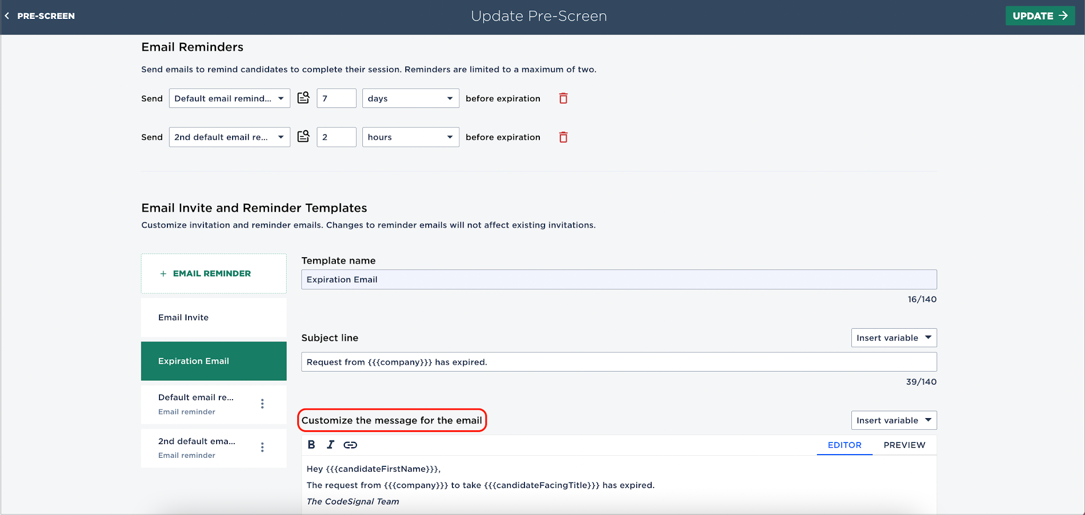The width and height of the screenshot is (1085, 515).
Task: Open Insert variable dropdown for subject line
Action: coord(894,338)
